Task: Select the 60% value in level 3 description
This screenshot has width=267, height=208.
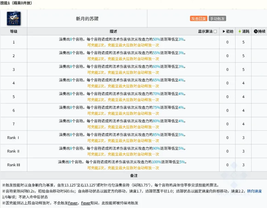Action: 156,67
